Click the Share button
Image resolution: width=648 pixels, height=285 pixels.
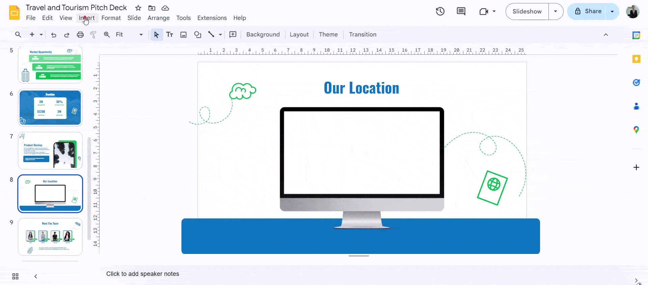(x=588, y=11)
